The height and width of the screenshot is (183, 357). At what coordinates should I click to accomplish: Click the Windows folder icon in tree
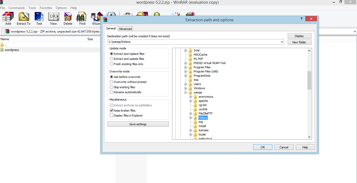[190, 88]
